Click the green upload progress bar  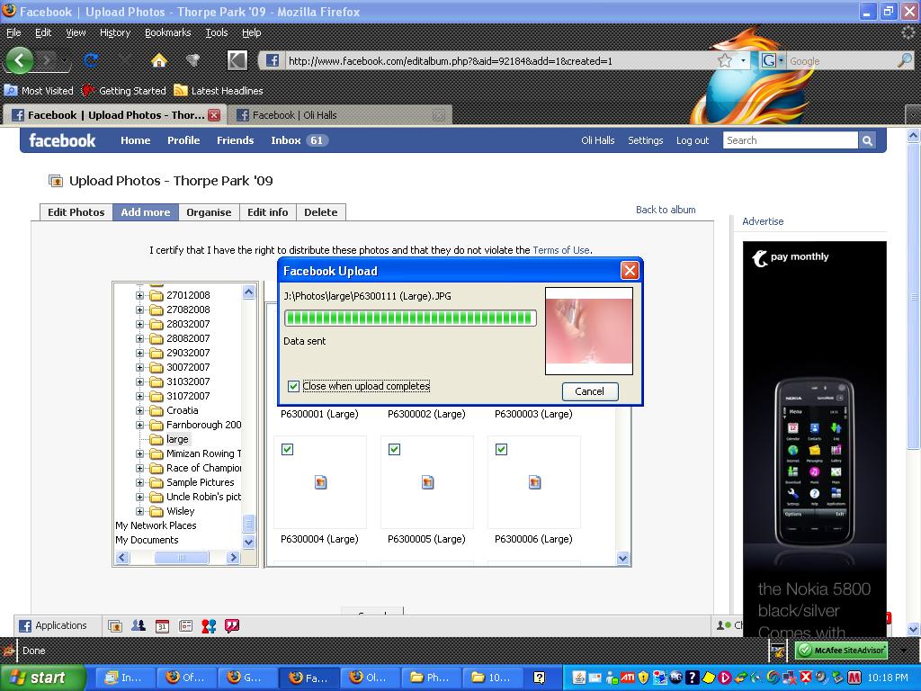pos(410,318)
